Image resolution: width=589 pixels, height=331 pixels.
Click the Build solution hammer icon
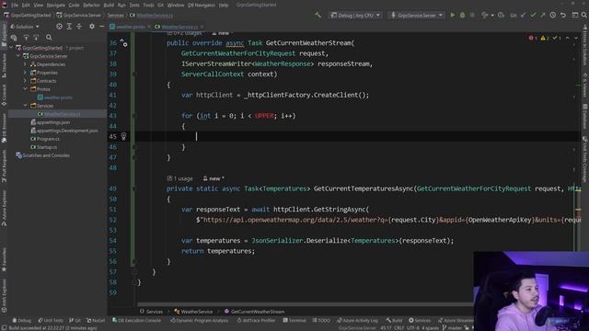tap(318, 15)
